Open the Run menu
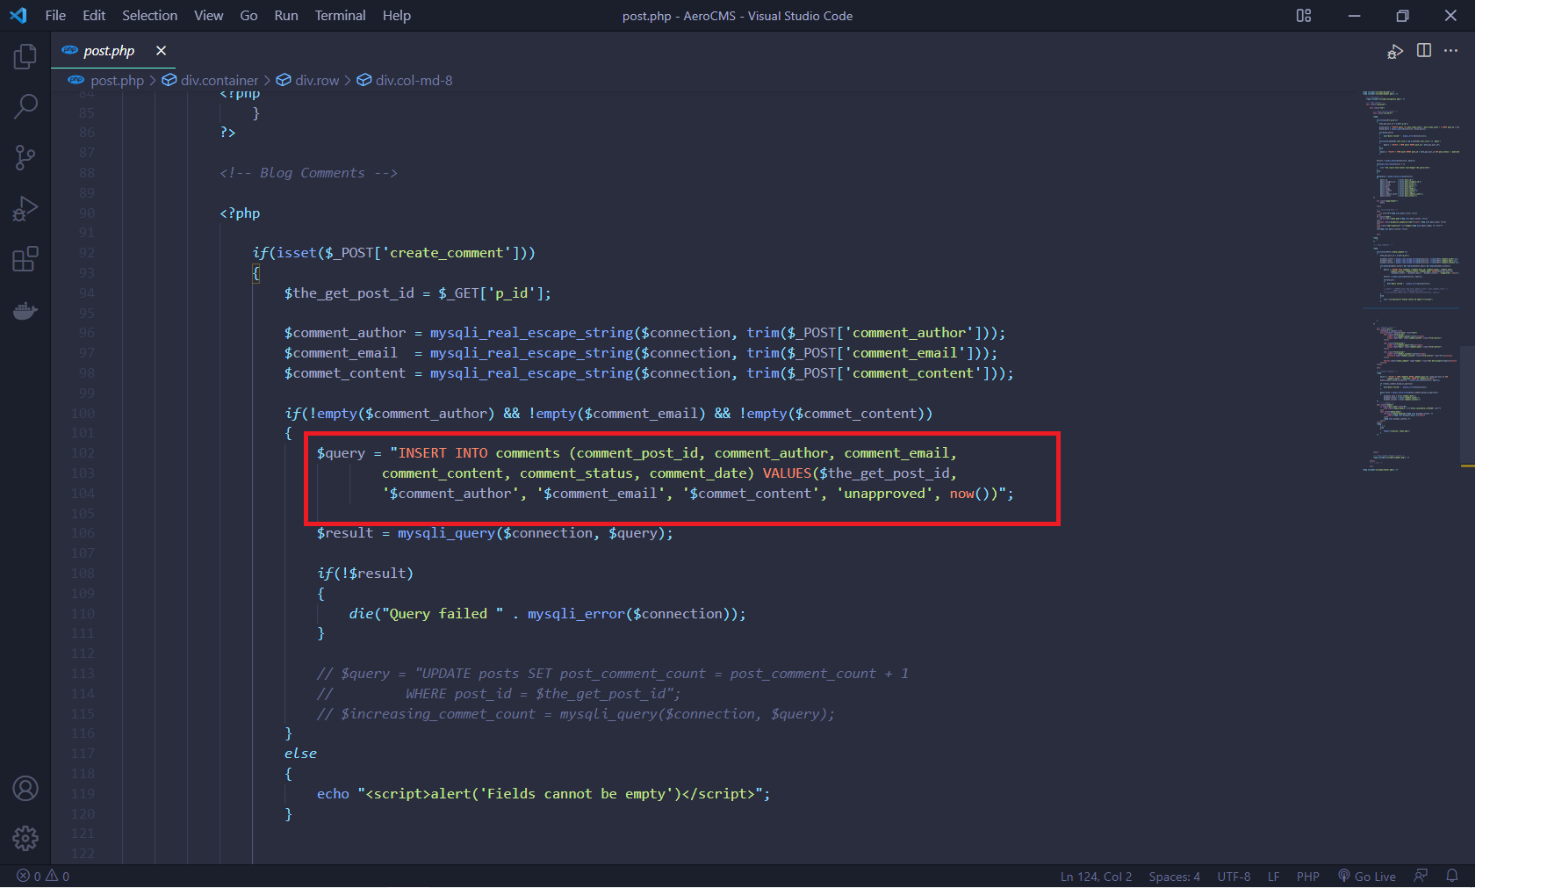The height and width of the screenshot is (888, 1562). [x=286, y=16]
